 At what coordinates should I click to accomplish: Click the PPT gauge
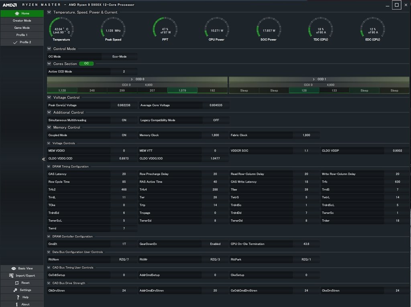pos(165,29)
